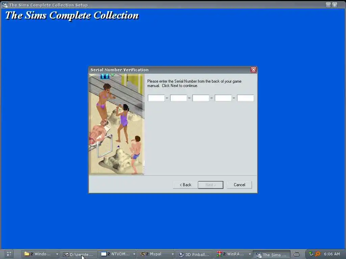
Task: Click the orange magnifier tray icon
Action: point(318,254)
